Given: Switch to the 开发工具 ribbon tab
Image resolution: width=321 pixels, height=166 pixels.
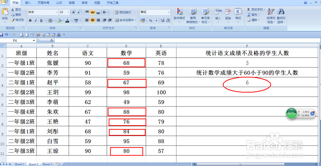Looking at the screenshot, I should click(x=113, y=3).
